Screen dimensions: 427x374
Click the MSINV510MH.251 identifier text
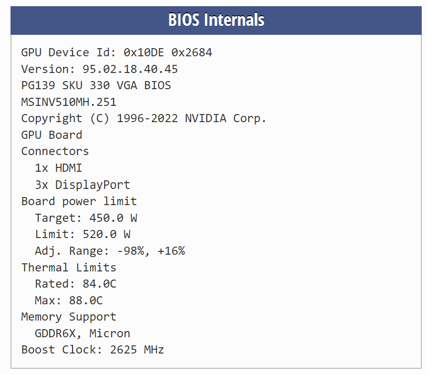click(x=69, y=102)
